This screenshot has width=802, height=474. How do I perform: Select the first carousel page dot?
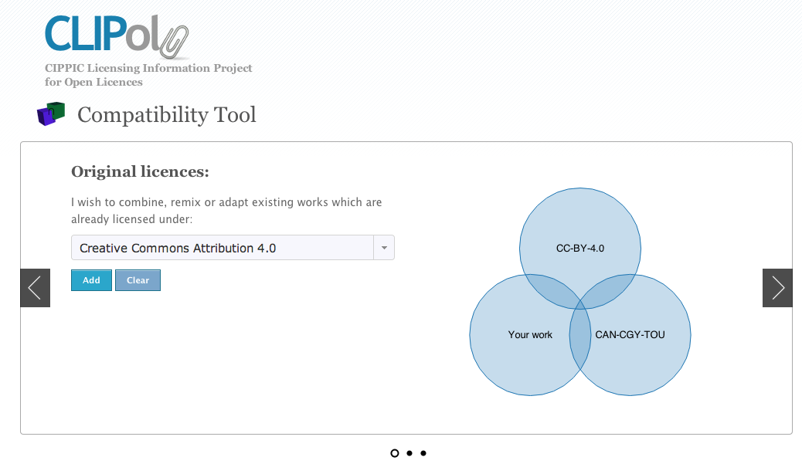coord(395,453)
